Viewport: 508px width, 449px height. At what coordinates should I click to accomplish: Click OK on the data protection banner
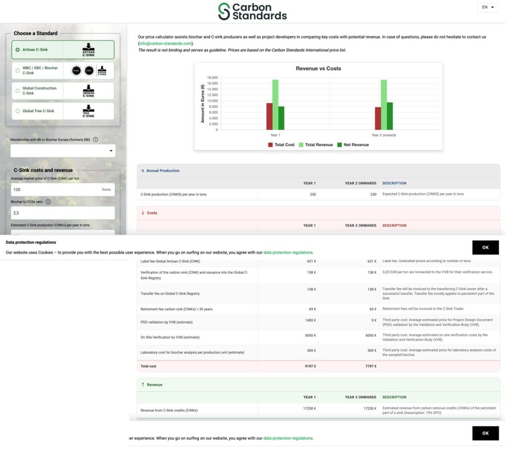click(485, 248)
